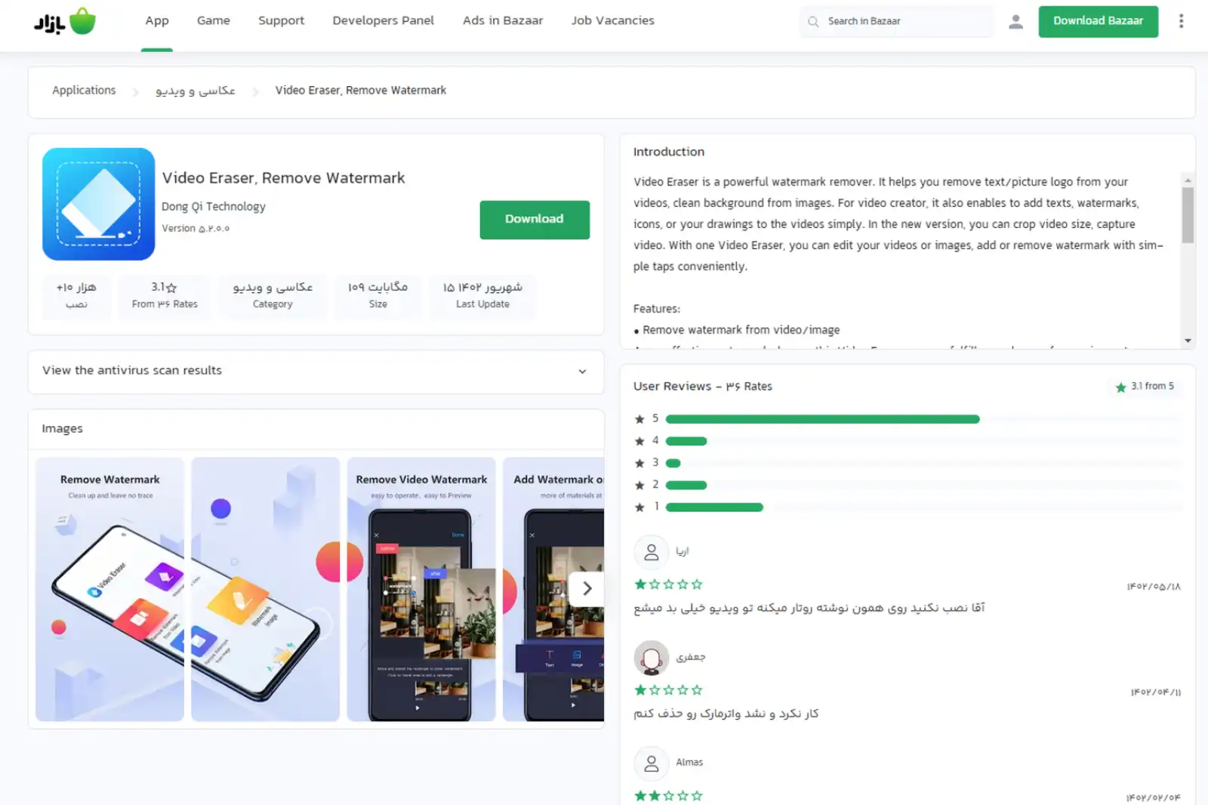Click the 3-star rating bar

click(673, 463)
